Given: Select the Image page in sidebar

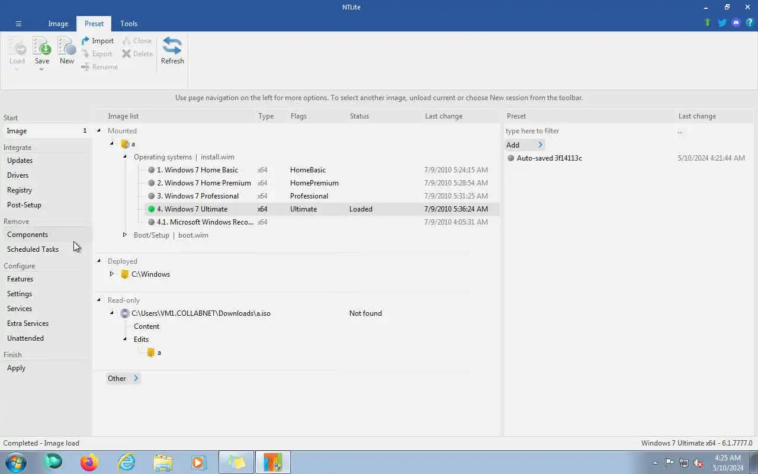Looking at the screenshot, I should pos(46,131).
